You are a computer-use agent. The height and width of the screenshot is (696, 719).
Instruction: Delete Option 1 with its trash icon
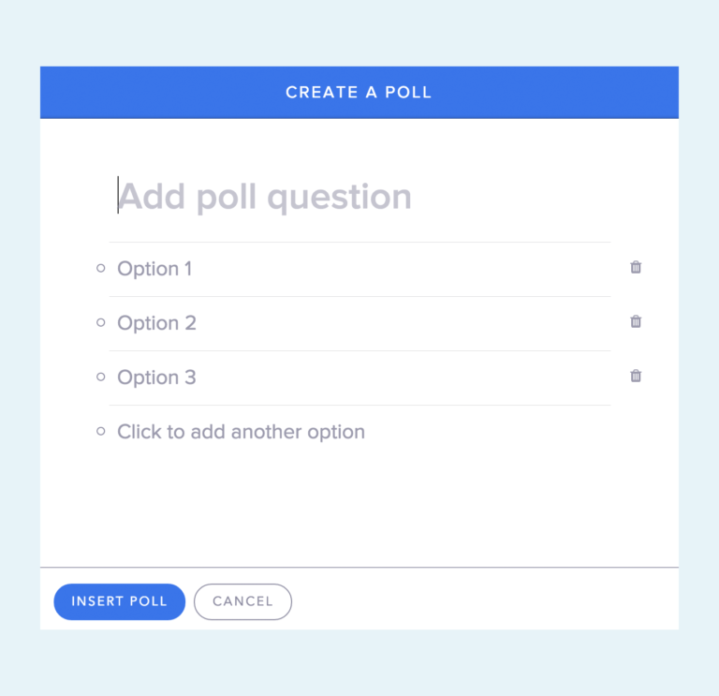tap(636, 267)
